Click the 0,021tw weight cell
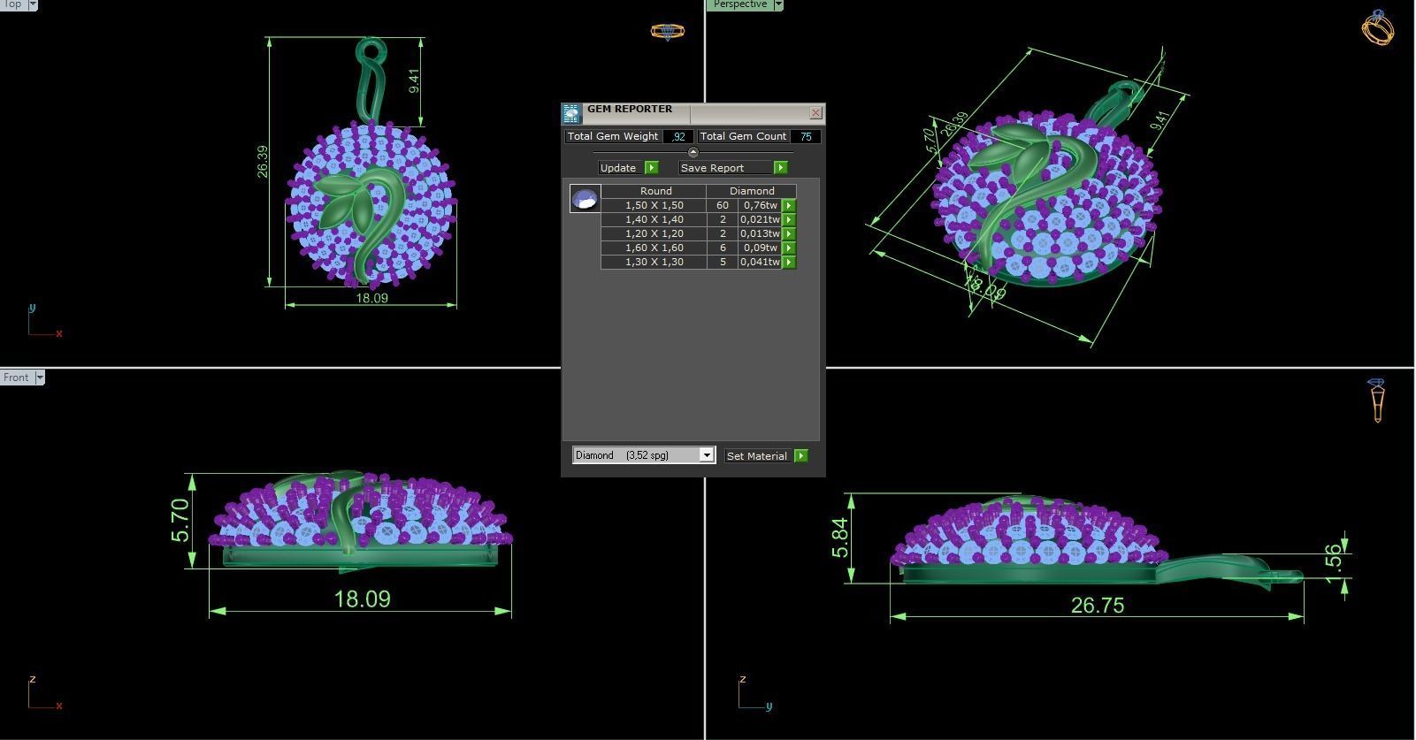 coord(761,219)
